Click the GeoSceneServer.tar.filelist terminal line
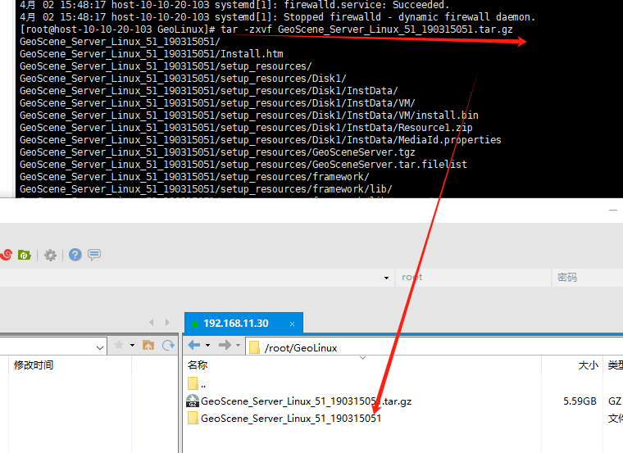 243,165
